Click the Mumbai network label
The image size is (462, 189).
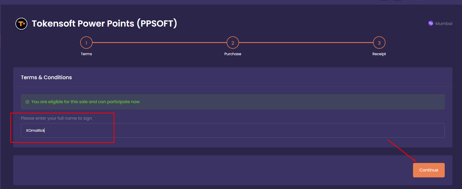pos(444,23)
